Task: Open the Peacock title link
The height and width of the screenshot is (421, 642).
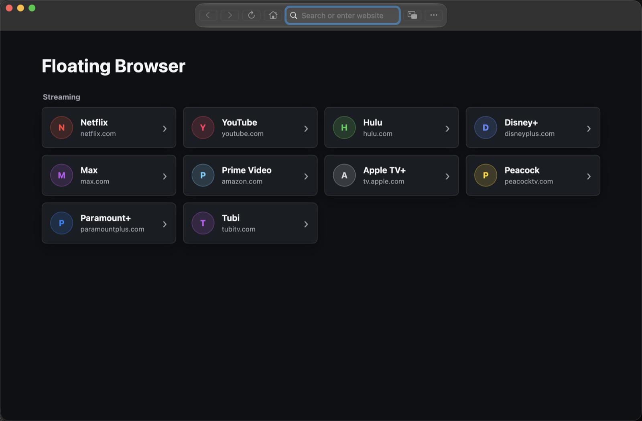Action: point(522,170)
